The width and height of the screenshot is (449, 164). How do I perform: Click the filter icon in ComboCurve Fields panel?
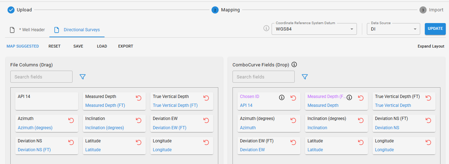tap(305, 77)
